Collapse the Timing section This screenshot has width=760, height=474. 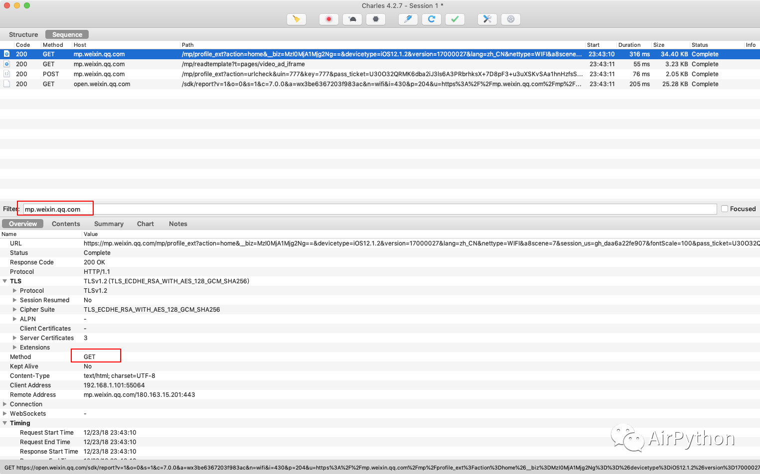[x=5, y=423]
